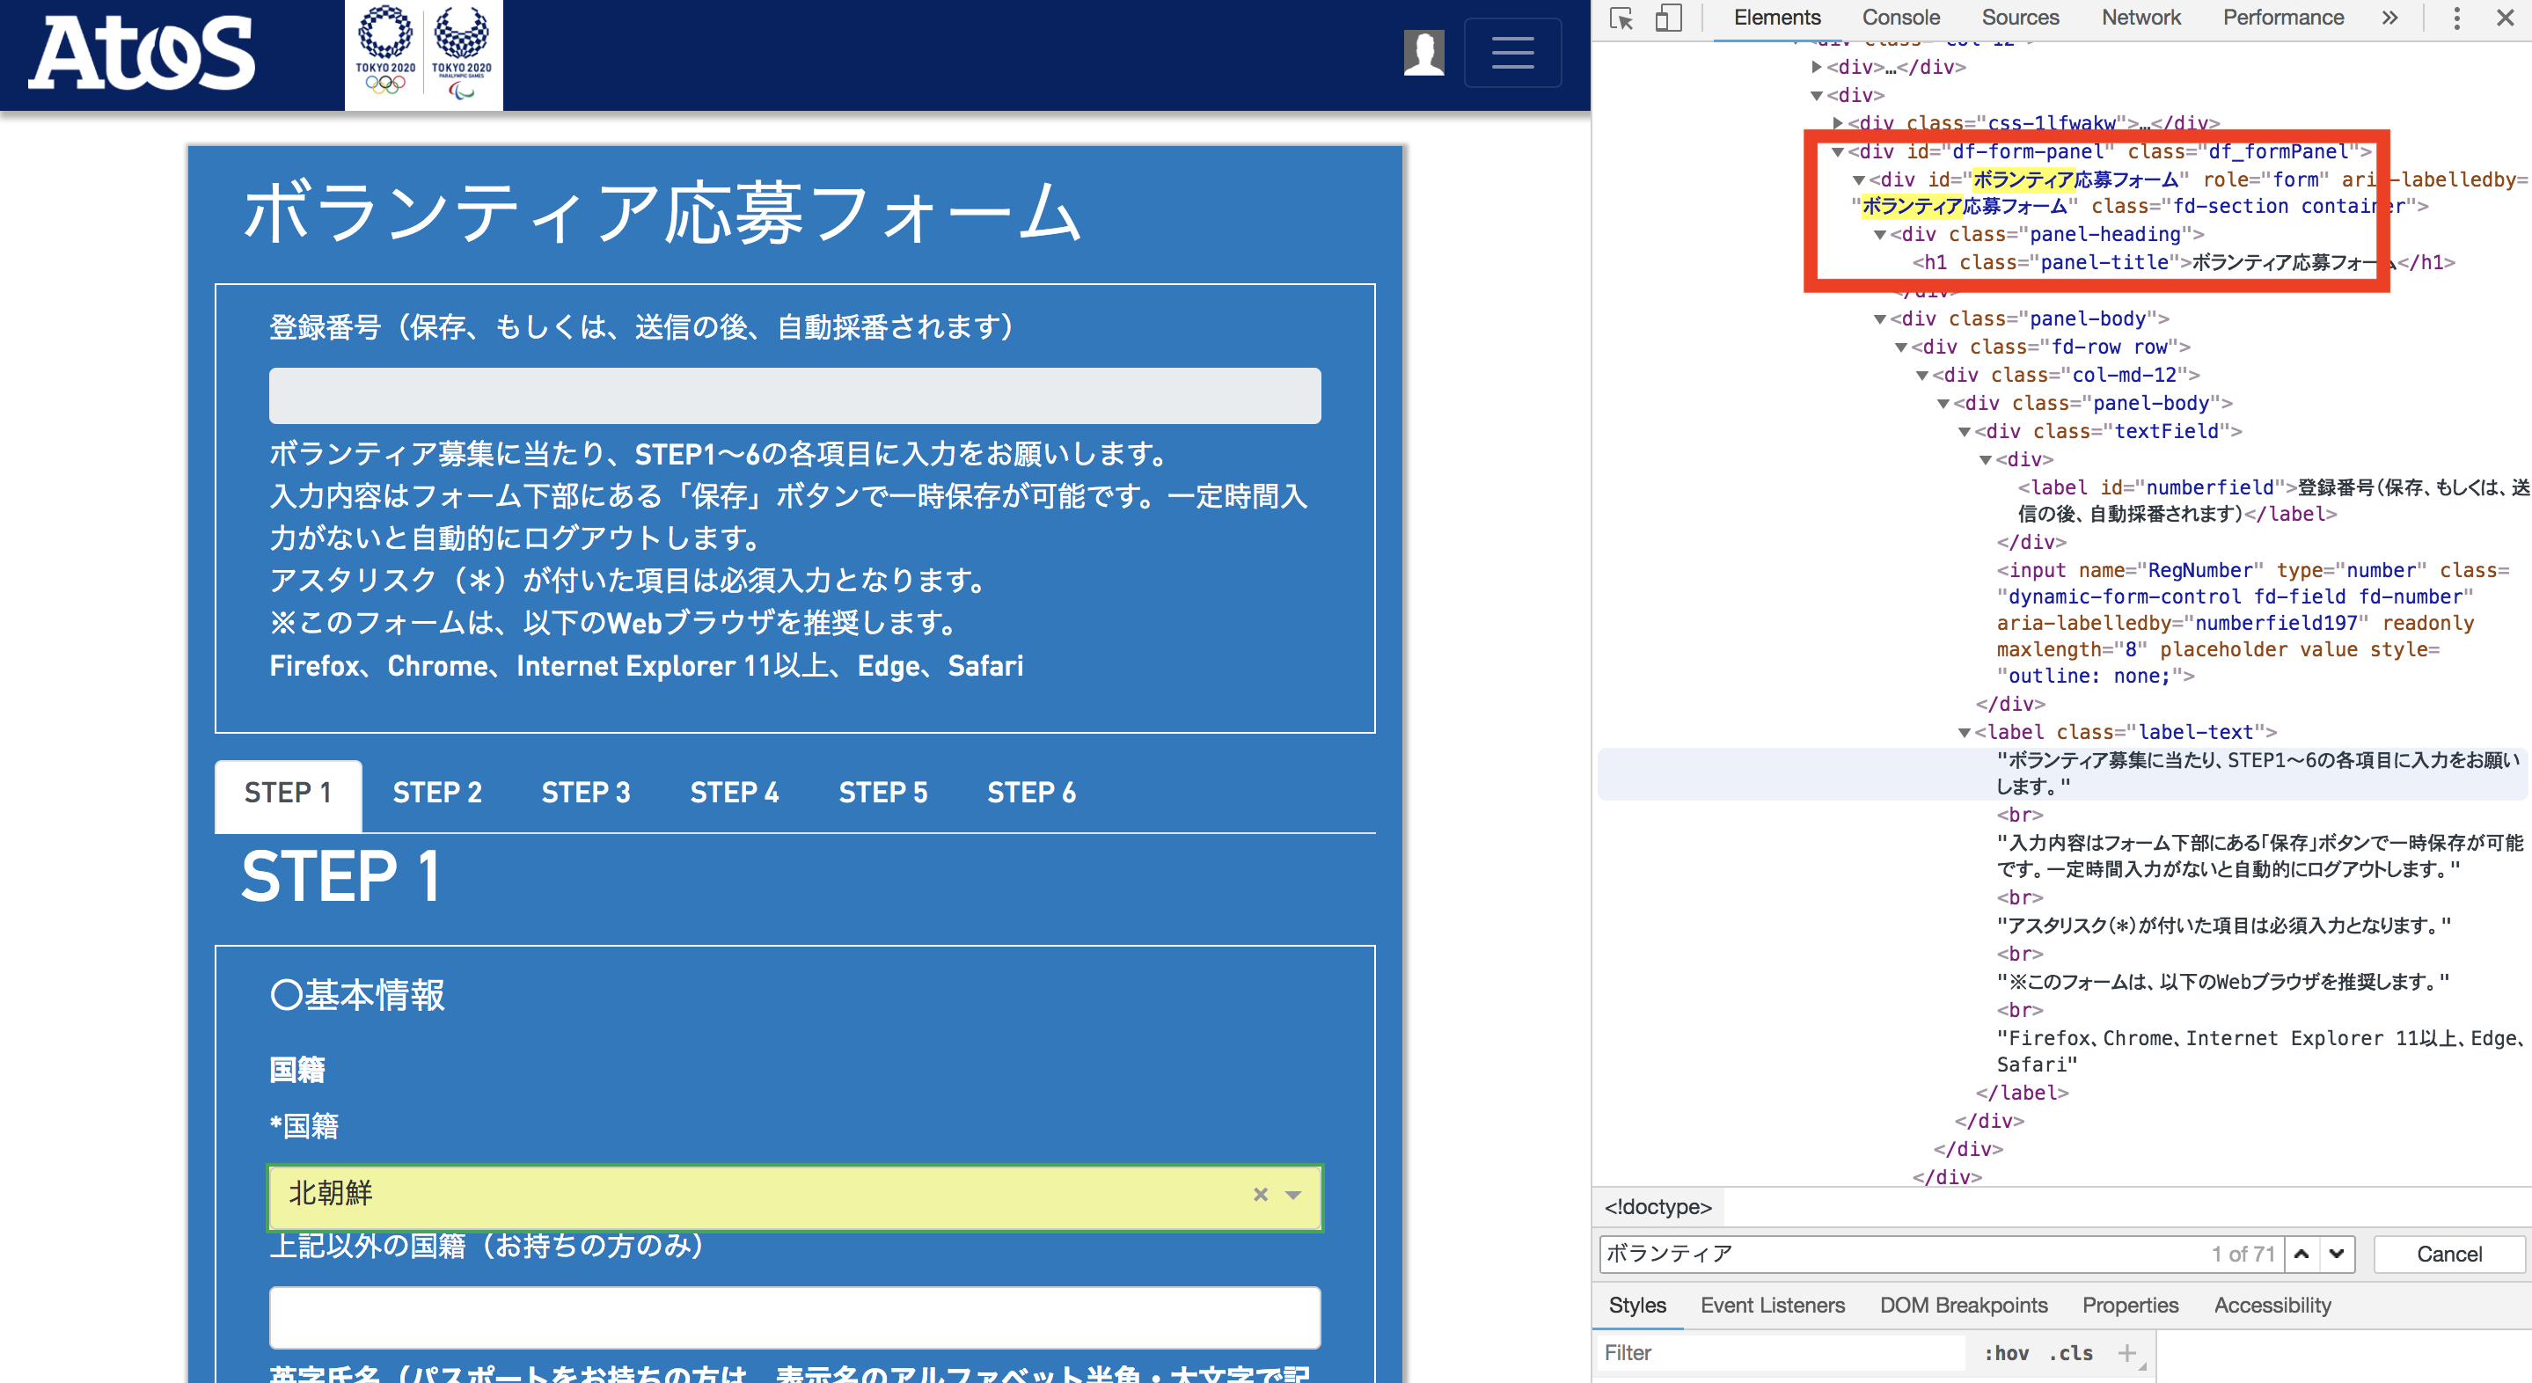Add new style rule plus icon

[2126, 1352]
